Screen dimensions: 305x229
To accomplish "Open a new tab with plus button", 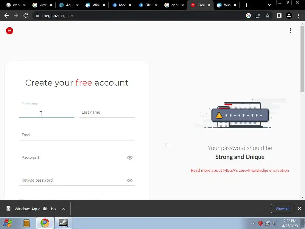I will coord(246,5).
